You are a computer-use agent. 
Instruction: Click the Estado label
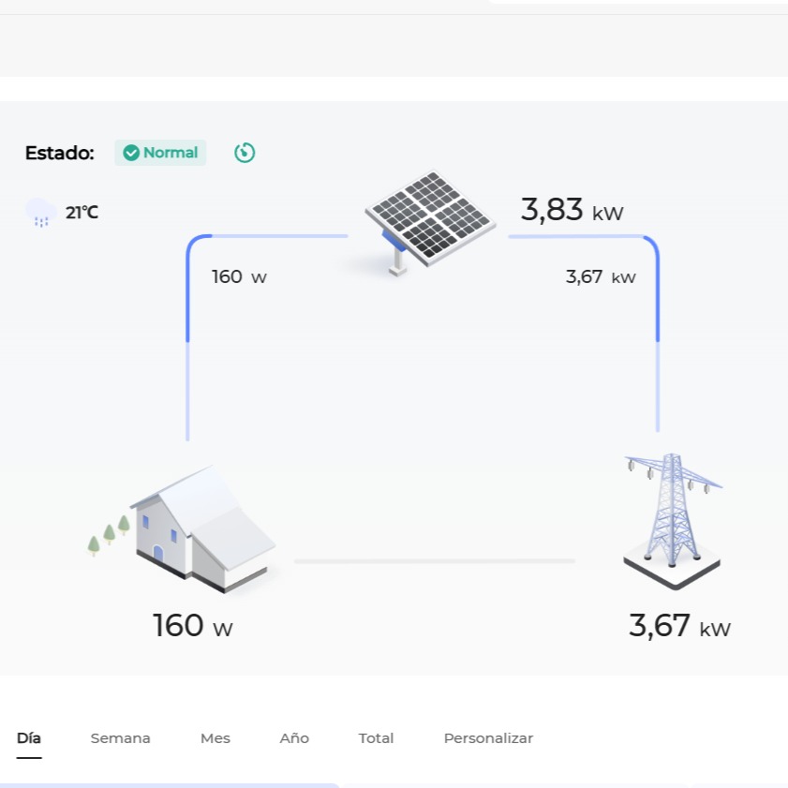pos(59,153)
